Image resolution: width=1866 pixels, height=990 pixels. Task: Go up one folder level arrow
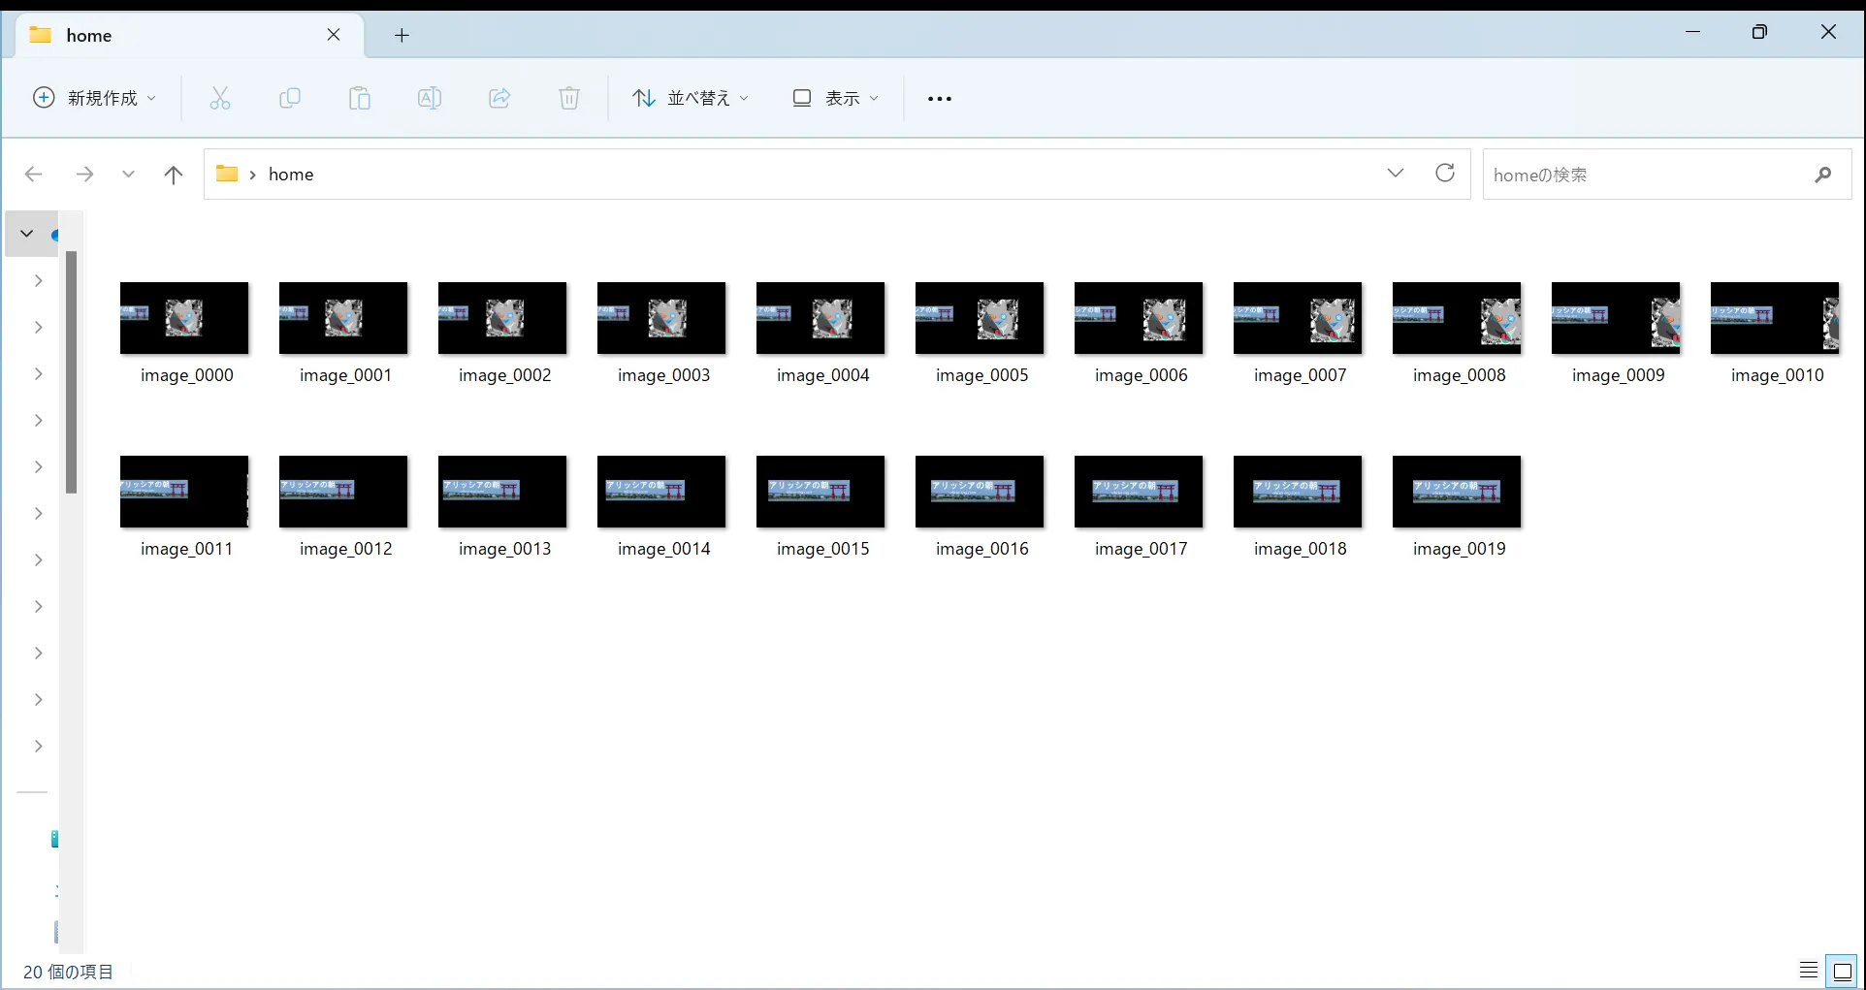pos(174,175)
